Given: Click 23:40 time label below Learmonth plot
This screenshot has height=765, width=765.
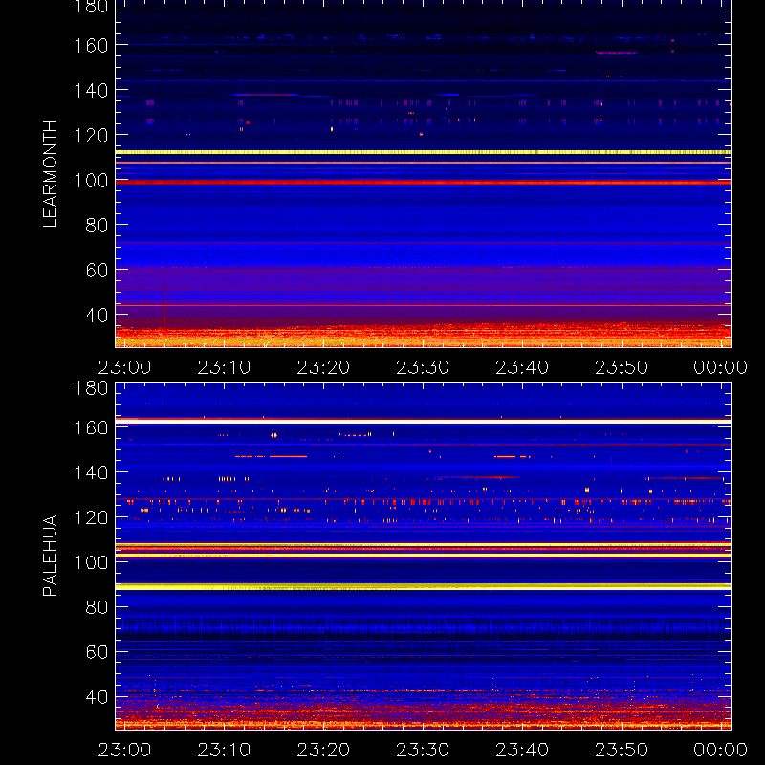Looking at the screenshot, I should point(522,367).
